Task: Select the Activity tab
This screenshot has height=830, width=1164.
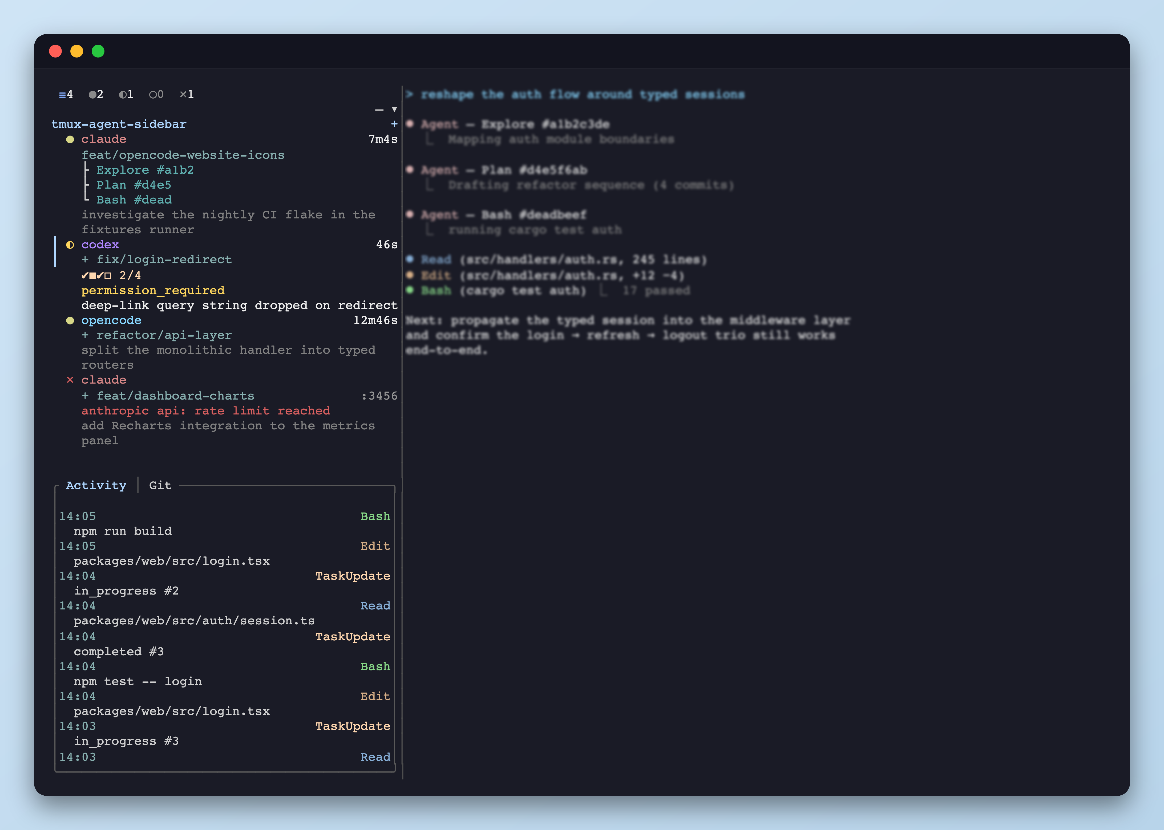Action: (96, 485)
